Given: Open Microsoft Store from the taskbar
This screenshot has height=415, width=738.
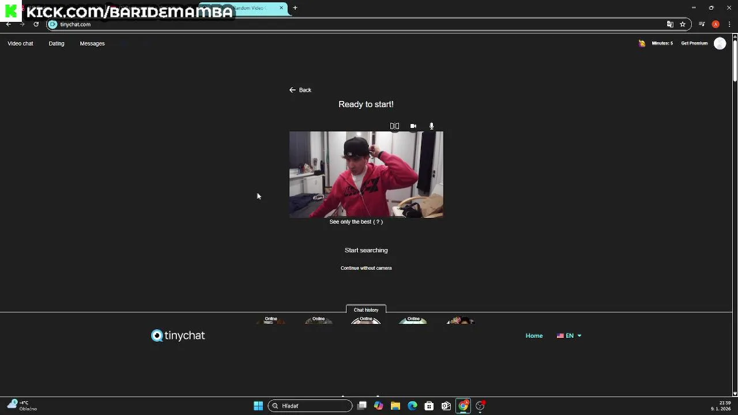Looking at the screenshot, I should [429, 406].
